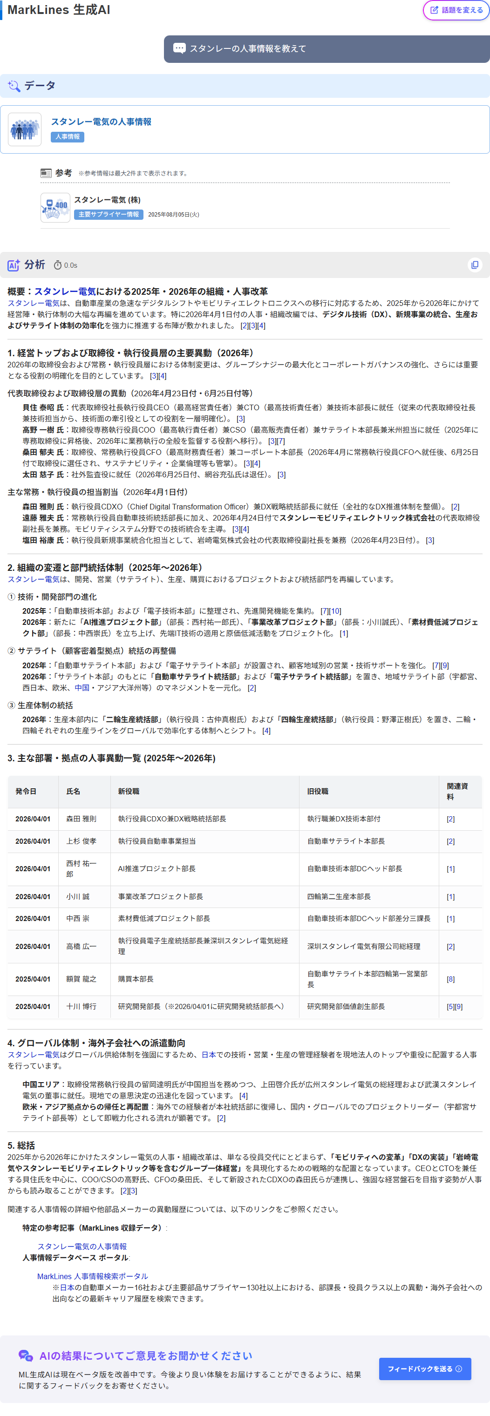Viewport: 490px width, 1416px height.
Task: Open citation [2] after 森田 雅則 CDXO text
Action: [455, 507]
